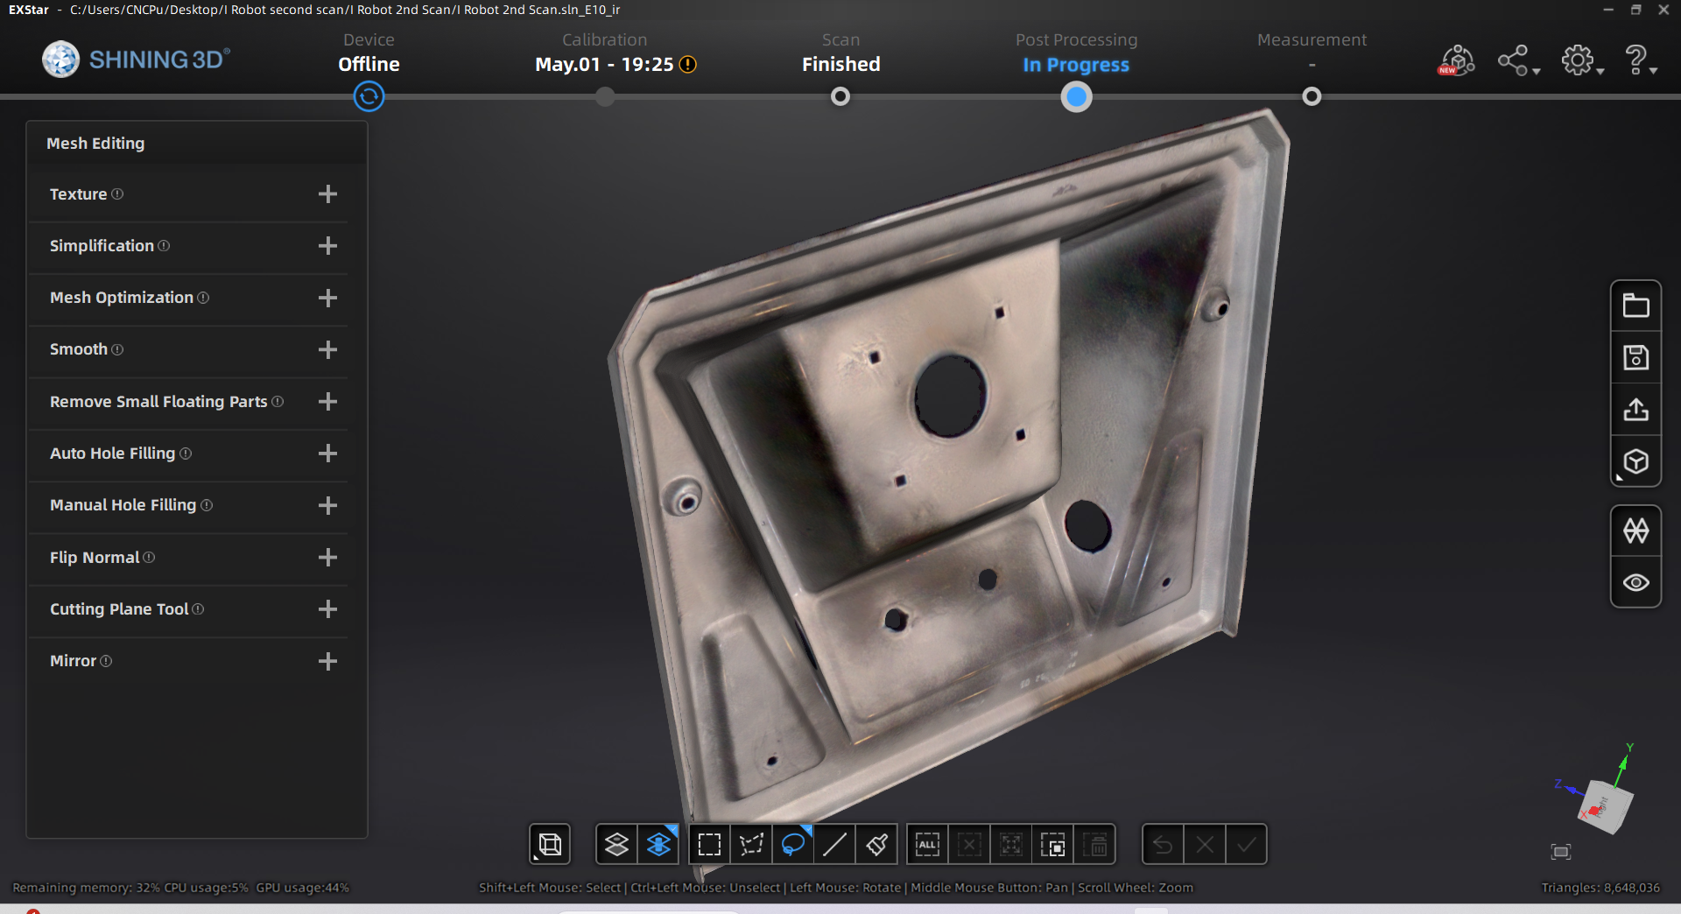Select all data using the ALL icon
Screen dimensions: 1681x914
927,843
